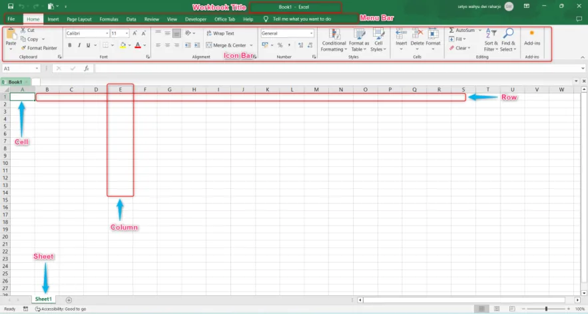Toggle Bold formatting
This screenshot has height=314, width=588.
click(x=70, y=45)
